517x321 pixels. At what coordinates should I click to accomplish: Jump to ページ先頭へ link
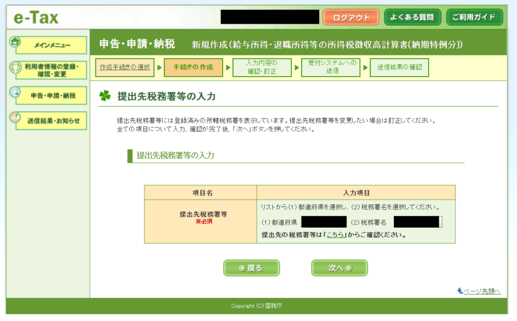coord(482,291)
